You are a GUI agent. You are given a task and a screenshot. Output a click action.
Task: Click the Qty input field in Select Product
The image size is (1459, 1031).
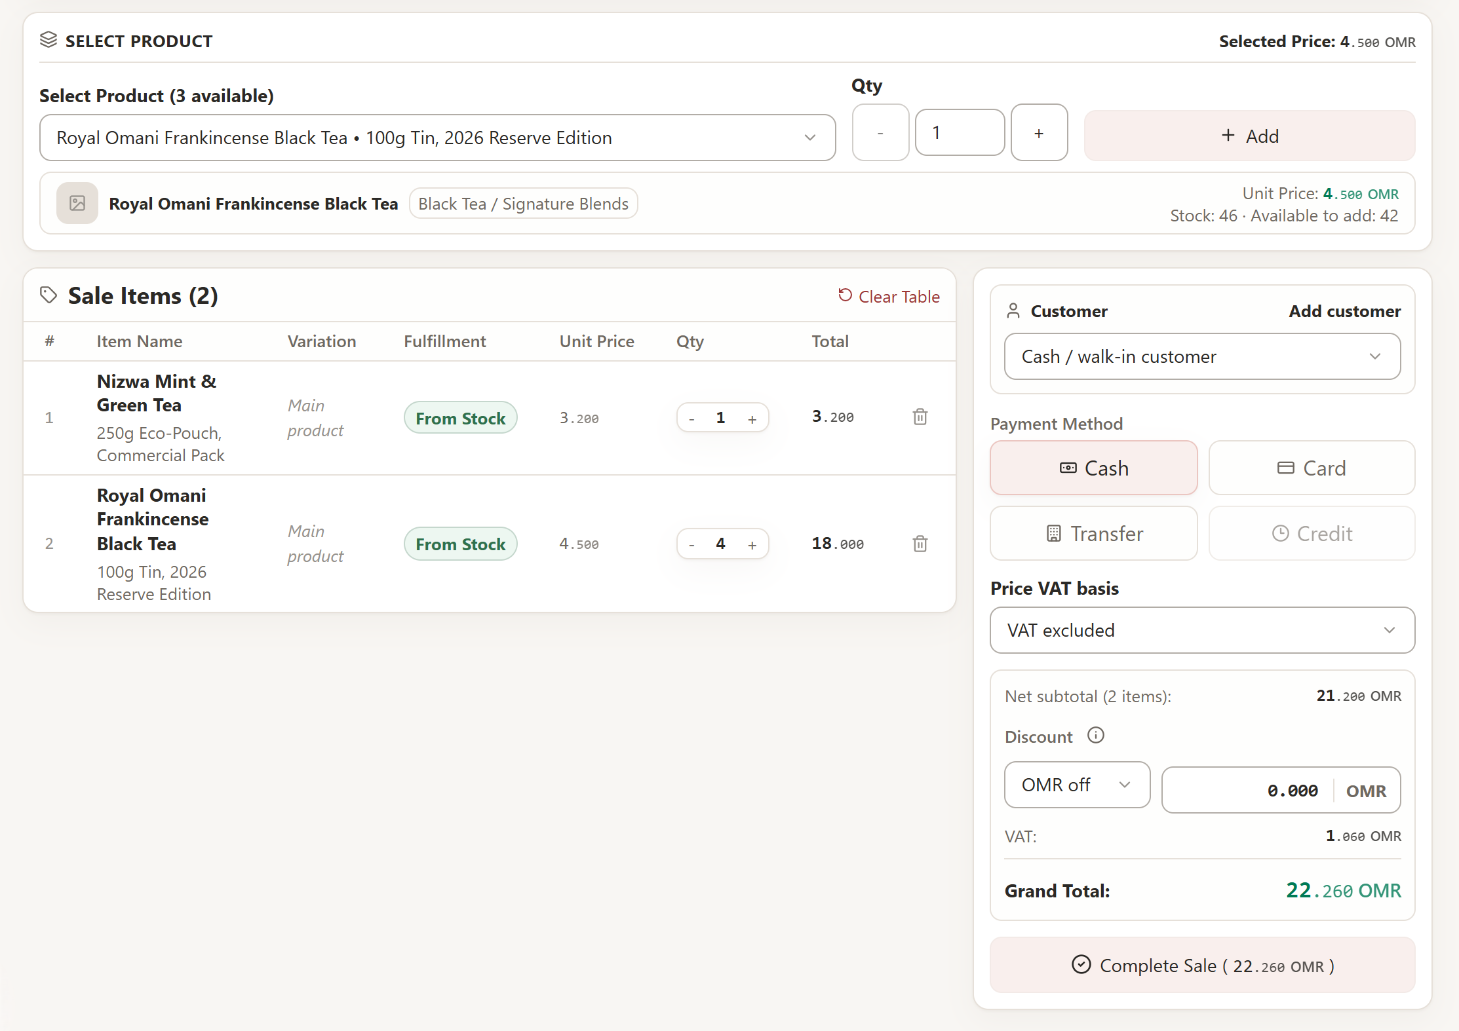coord(960,132)
